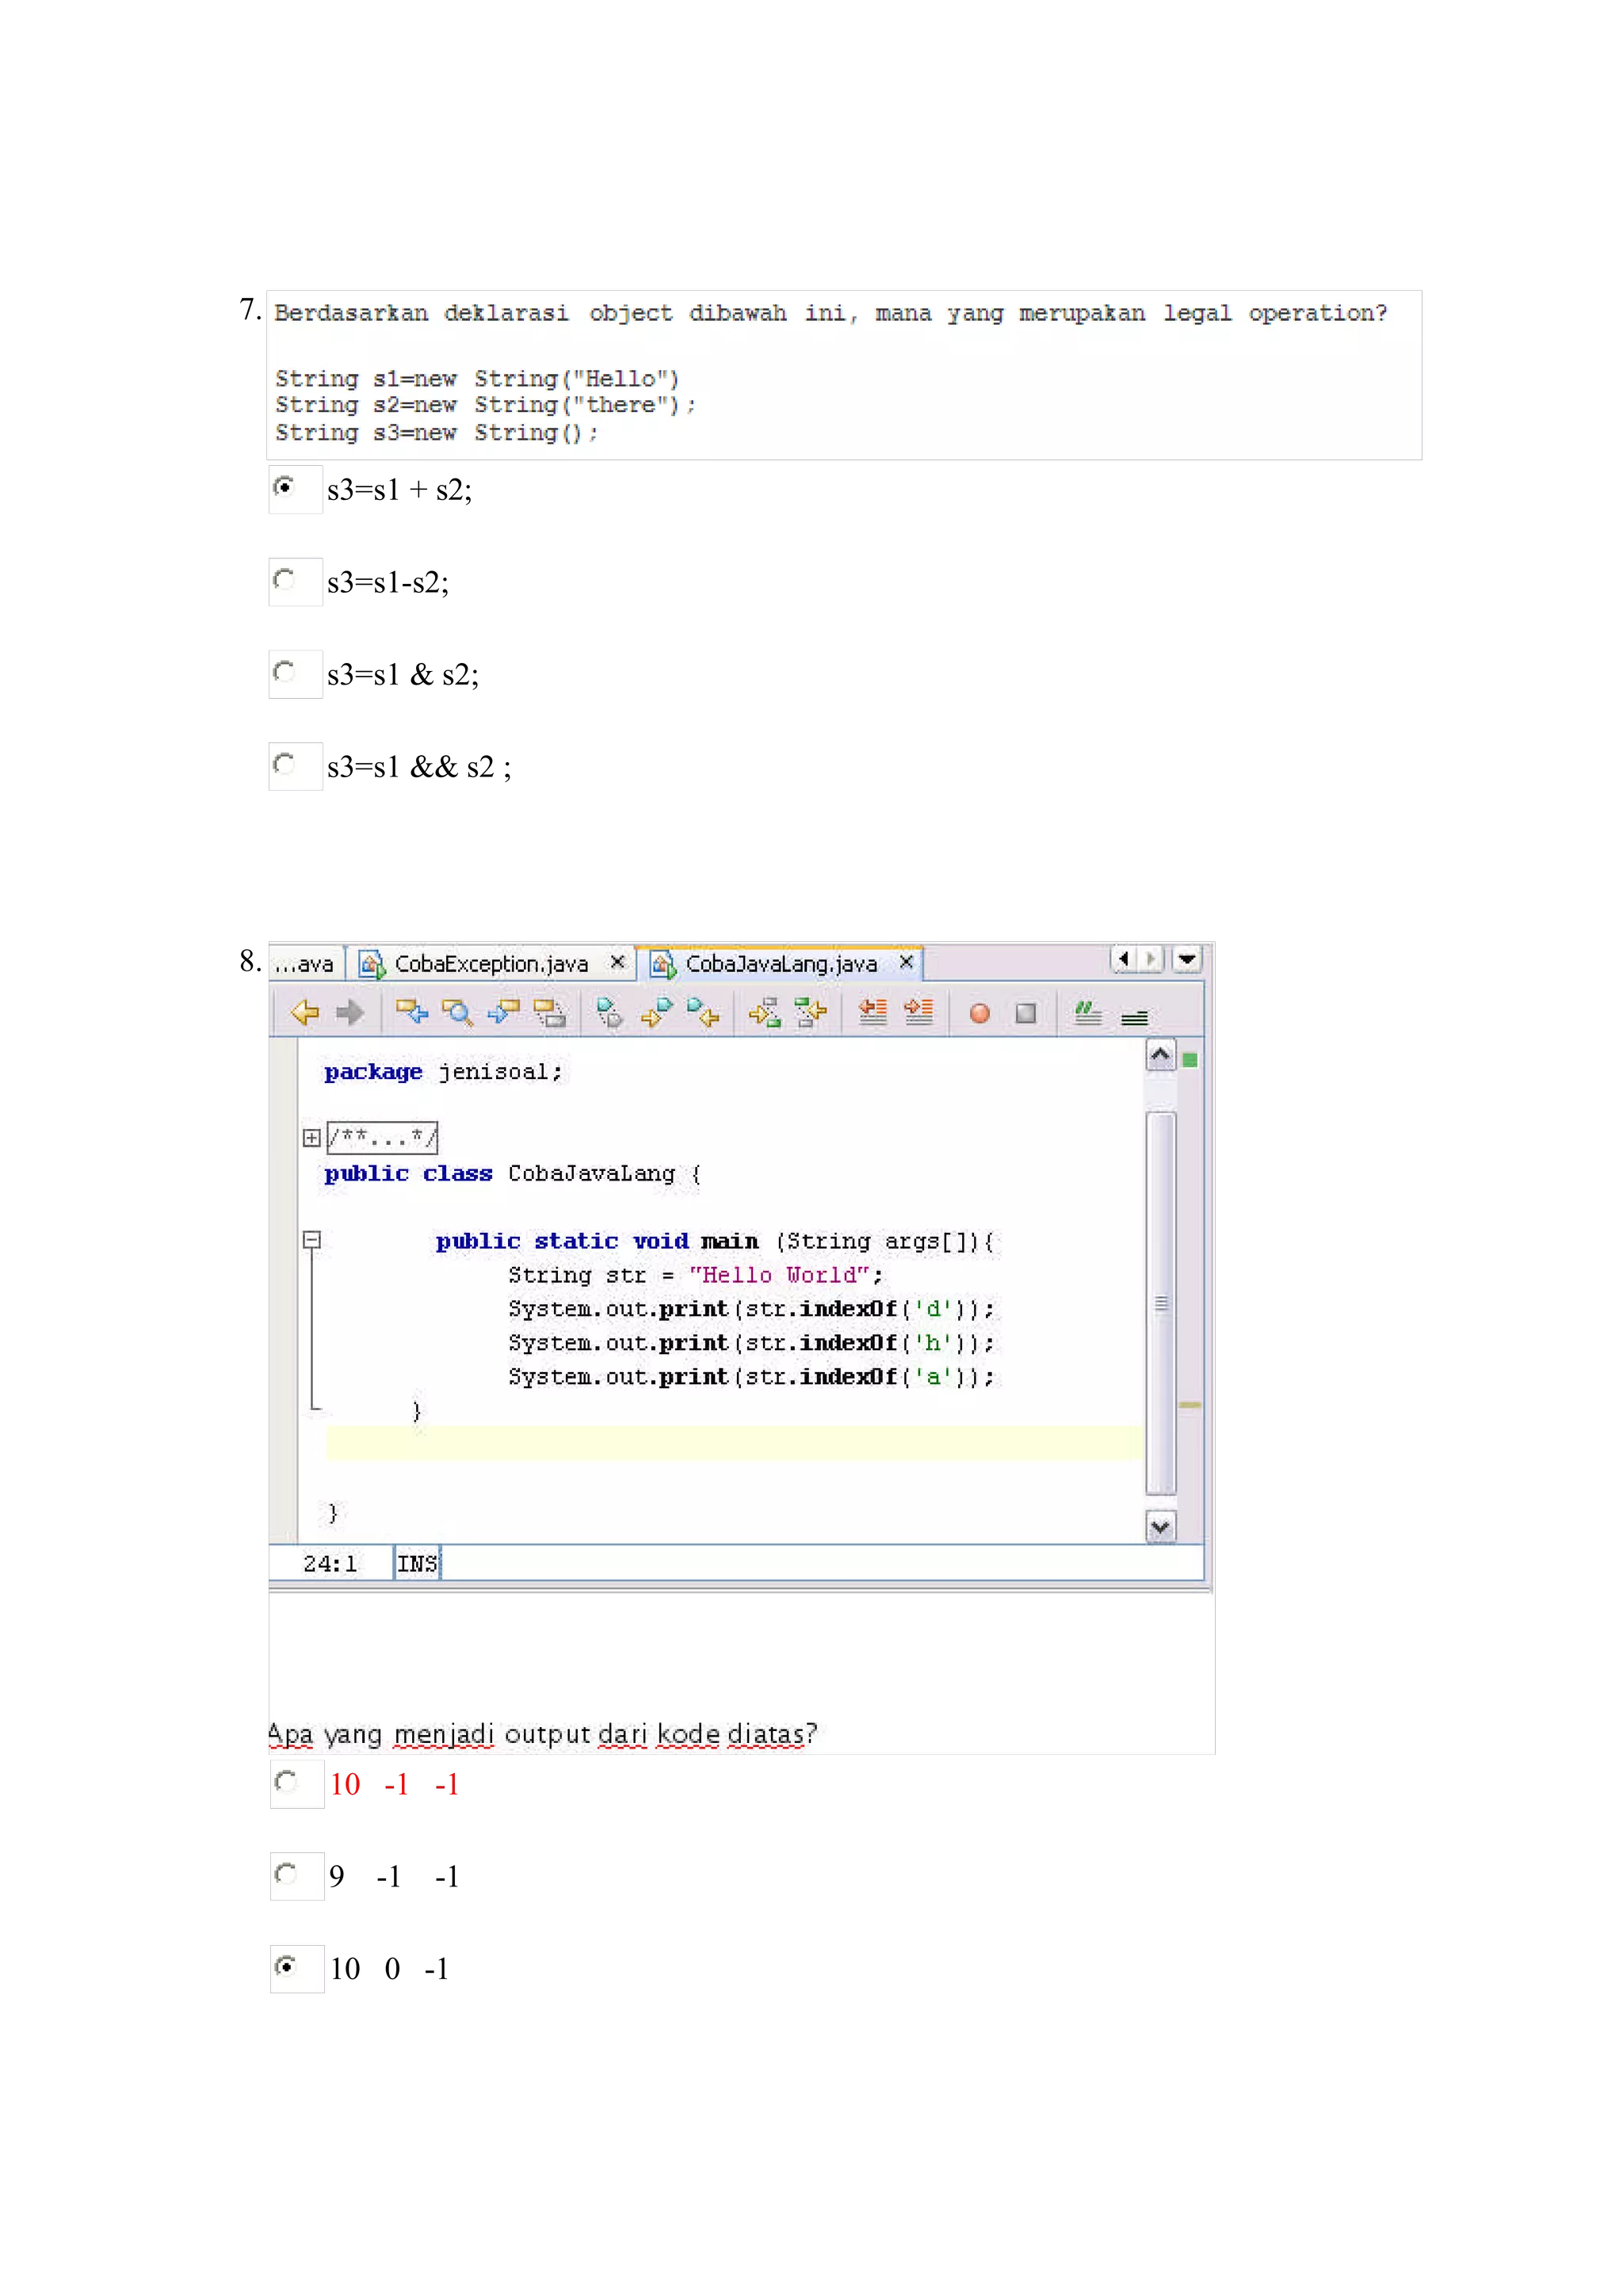Click the 24:1 cursor position in status bar
Screen dimensions: 1623x2296
coord(330,1563)
